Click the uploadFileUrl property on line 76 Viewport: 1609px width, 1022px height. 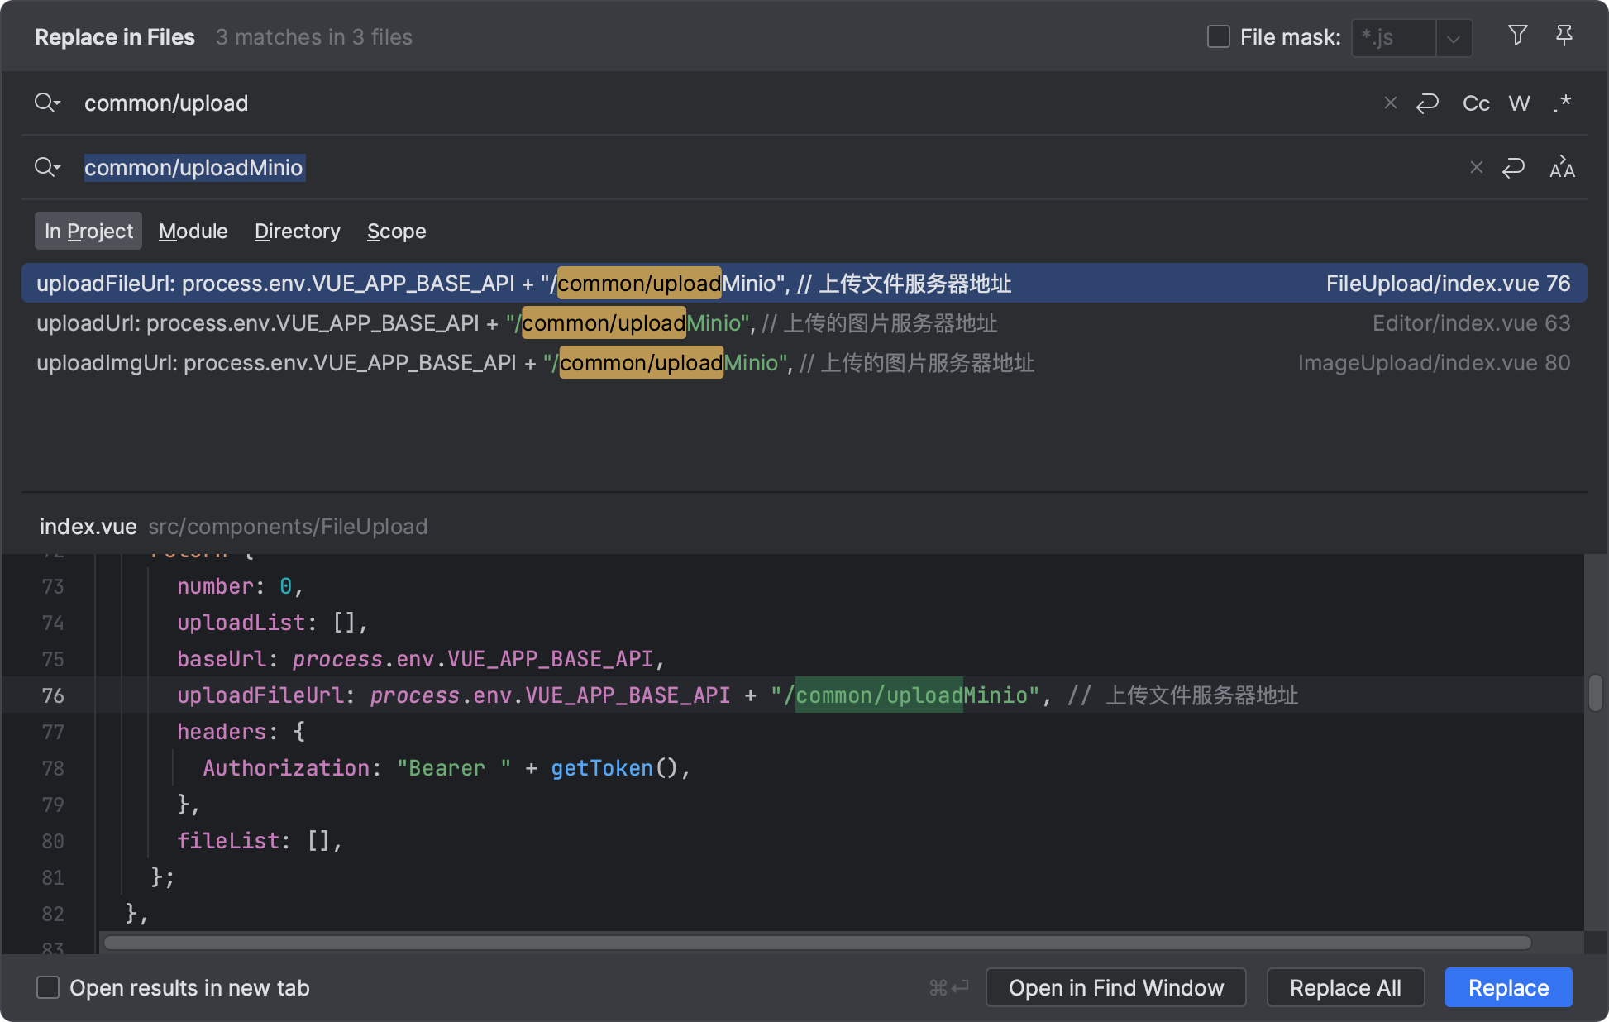(x=260, y=695)
